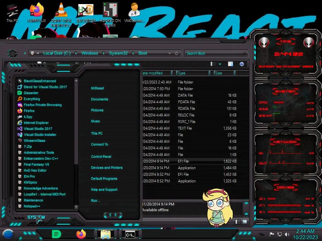Expand the Administrative Tools folder
The image size is (322, 241).
pos(36,153)
